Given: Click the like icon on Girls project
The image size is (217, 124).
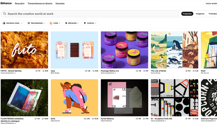Looking at the screenshot, I should click(85, 119).
